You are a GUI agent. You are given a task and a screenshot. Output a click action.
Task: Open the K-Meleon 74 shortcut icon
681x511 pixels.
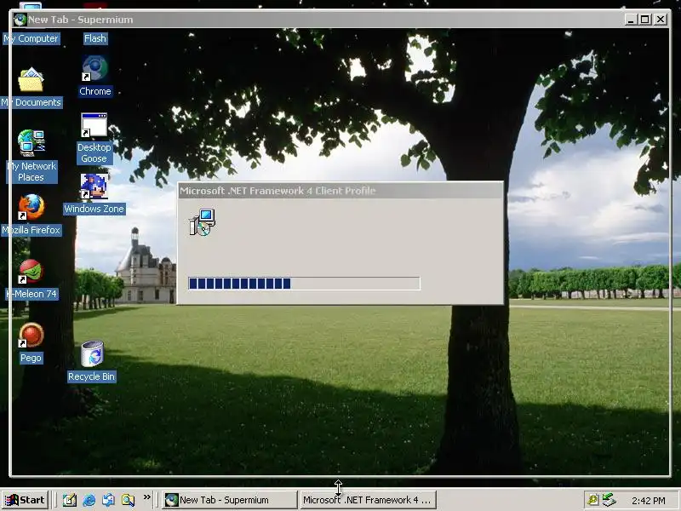(x=31, y=271)
